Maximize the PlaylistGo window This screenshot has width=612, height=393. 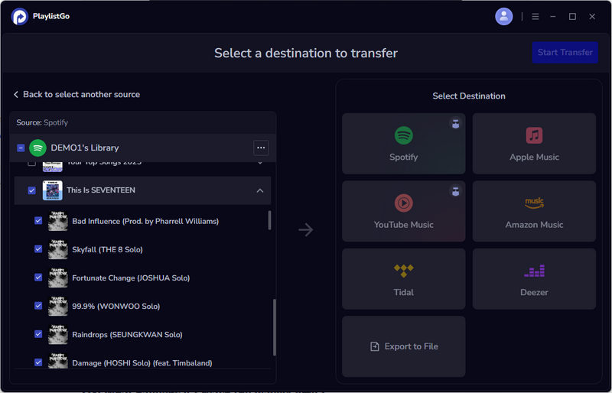pos(572,16)
